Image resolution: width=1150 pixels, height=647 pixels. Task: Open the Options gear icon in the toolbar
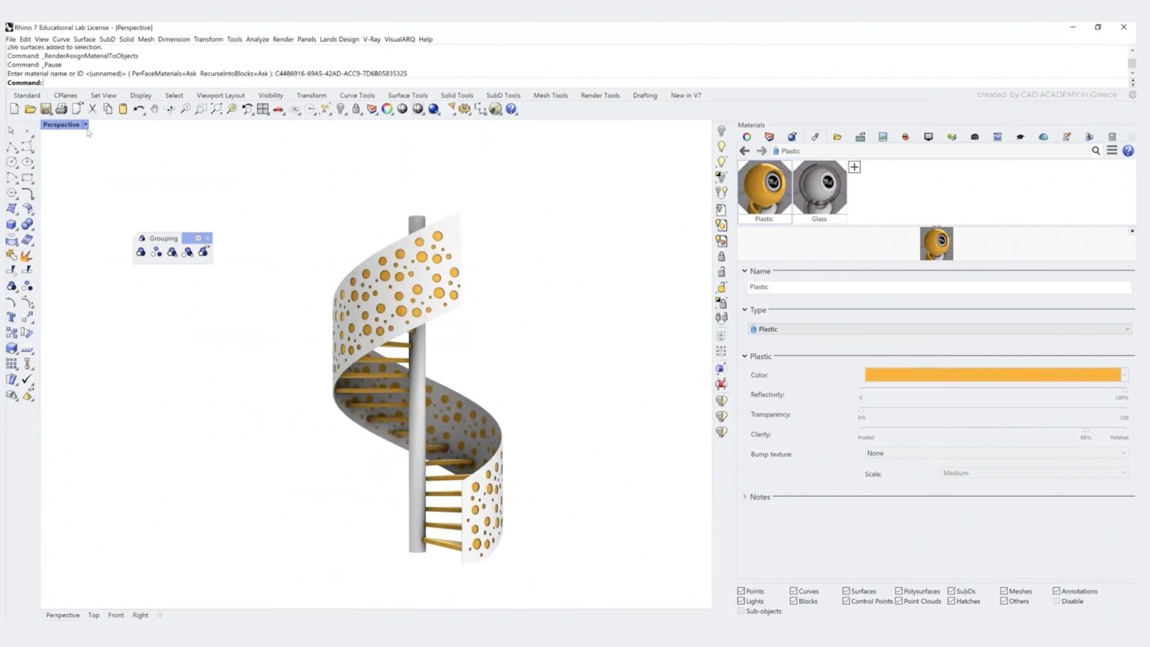coord(465,109)
